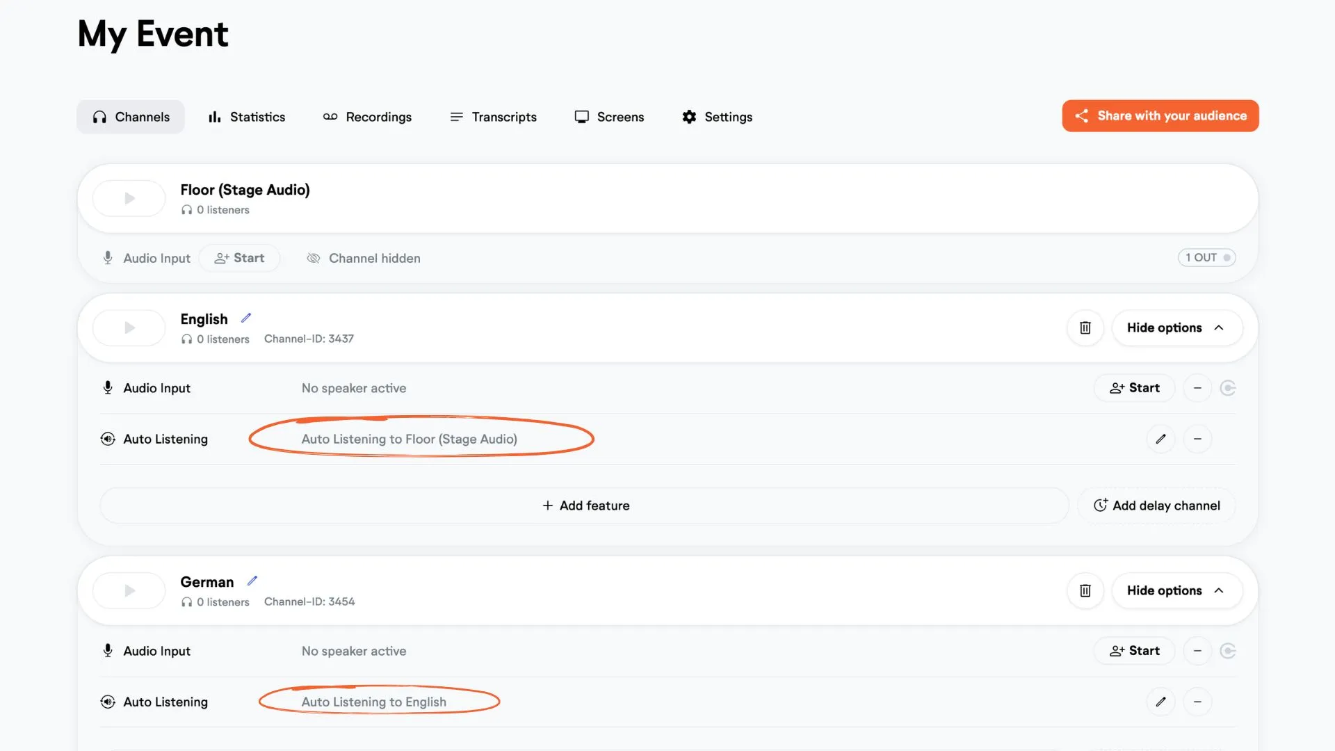This screenshot has height=751, width=1335.
Task: Start audio input for Floor channel
Action: point(239,258)
